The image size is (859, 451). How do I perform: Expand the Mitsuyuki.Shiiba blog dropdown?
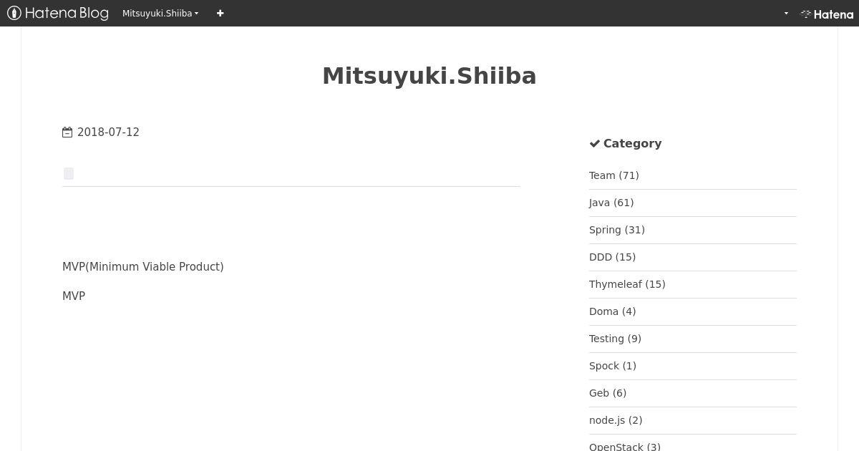tap(160, 13)
